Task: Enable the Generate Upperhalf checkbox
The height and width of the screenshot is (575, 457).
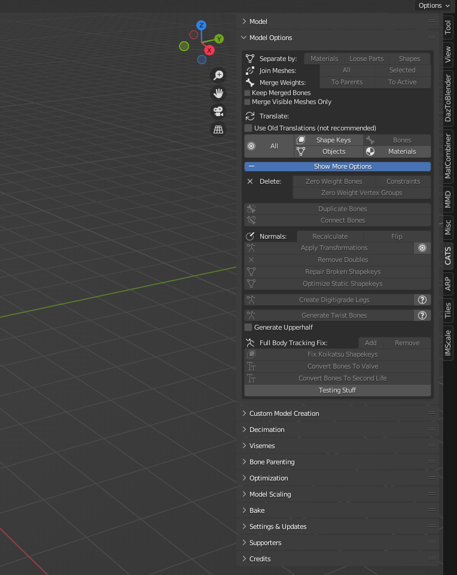Action: (x=248, y=327)
